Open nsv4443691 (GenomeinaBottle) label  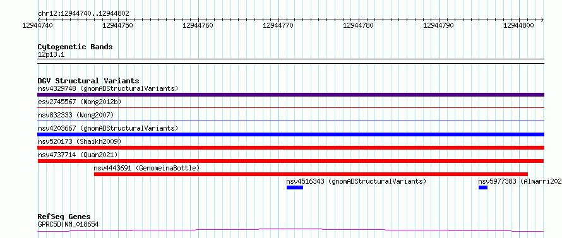click(x=146, y=168)
